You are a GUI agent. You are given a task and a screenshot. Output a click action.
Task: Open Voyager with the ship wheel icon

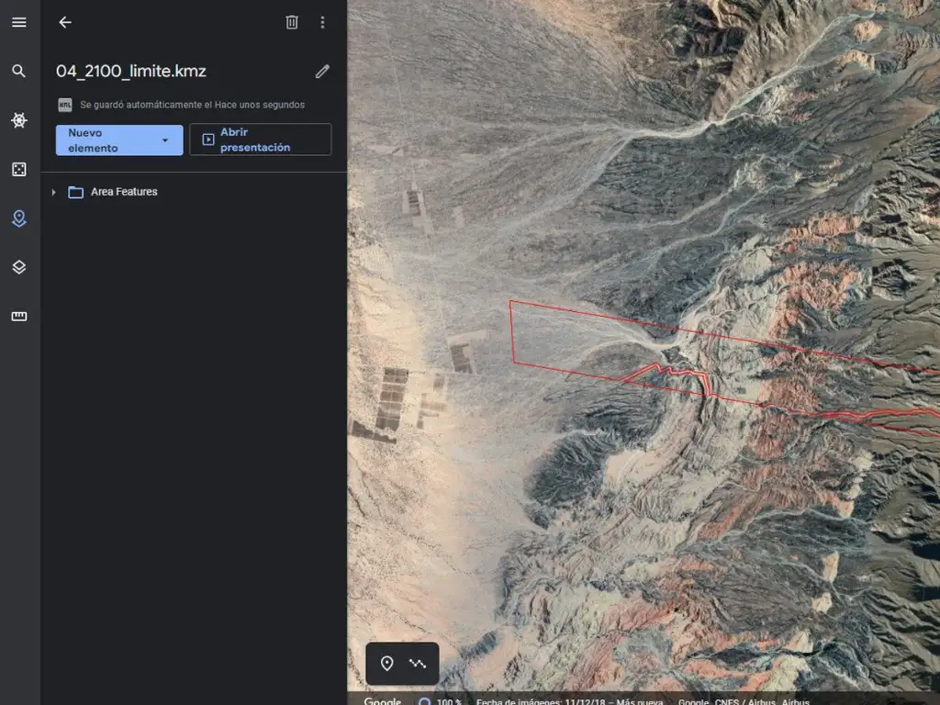19,120
